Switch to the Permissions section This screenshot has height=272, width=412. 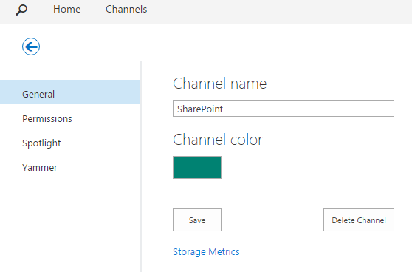point(47,119)
